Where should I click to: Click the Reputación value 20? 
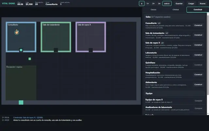click(x=36, y=4)
